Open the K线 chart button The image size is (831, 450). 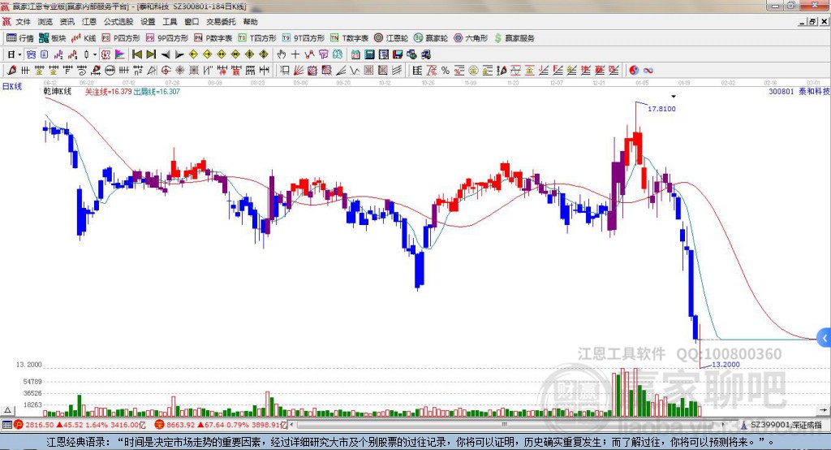[84, 38]
